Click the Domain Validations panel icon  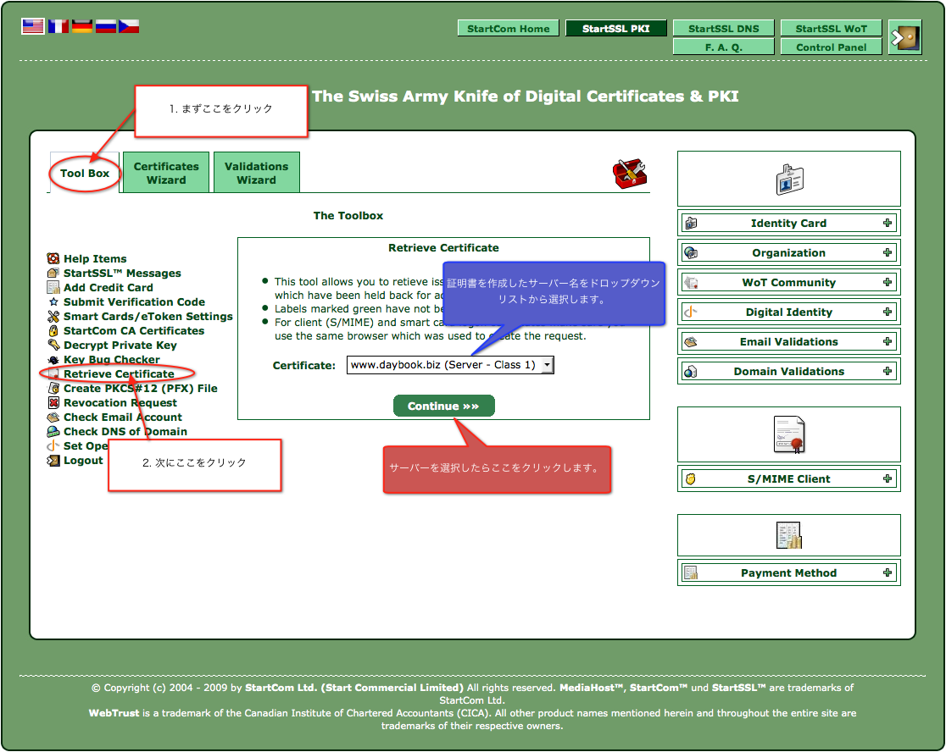pyautogui.click(x=691, y=372)
